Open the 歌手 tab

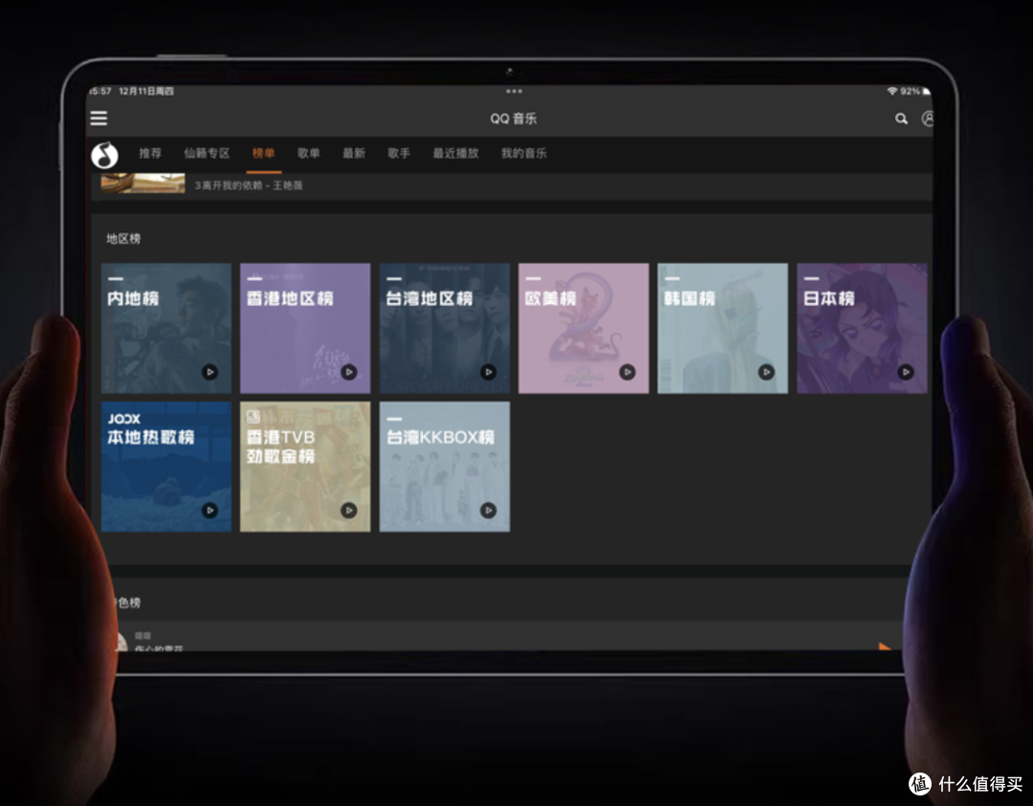(399, 153)
